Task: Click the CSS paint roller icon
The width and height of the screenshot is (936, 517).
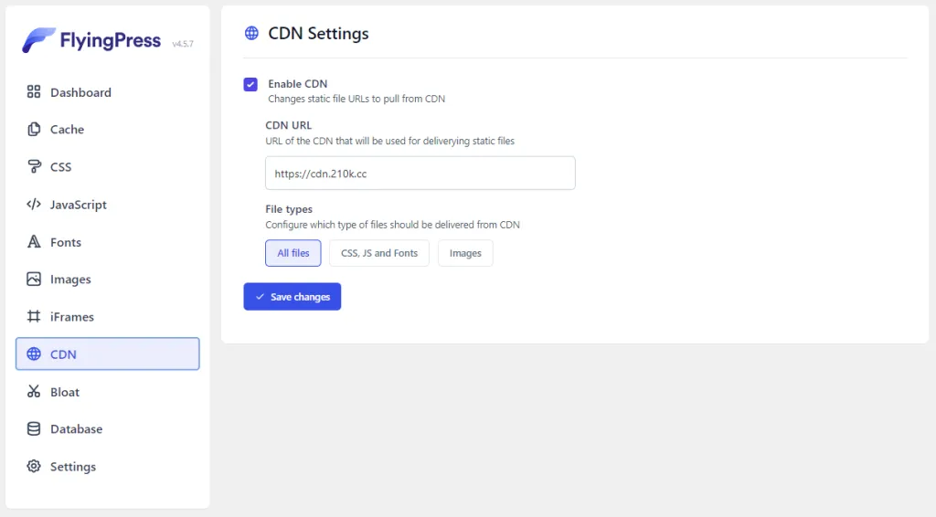Action: [x=34, y=167]
